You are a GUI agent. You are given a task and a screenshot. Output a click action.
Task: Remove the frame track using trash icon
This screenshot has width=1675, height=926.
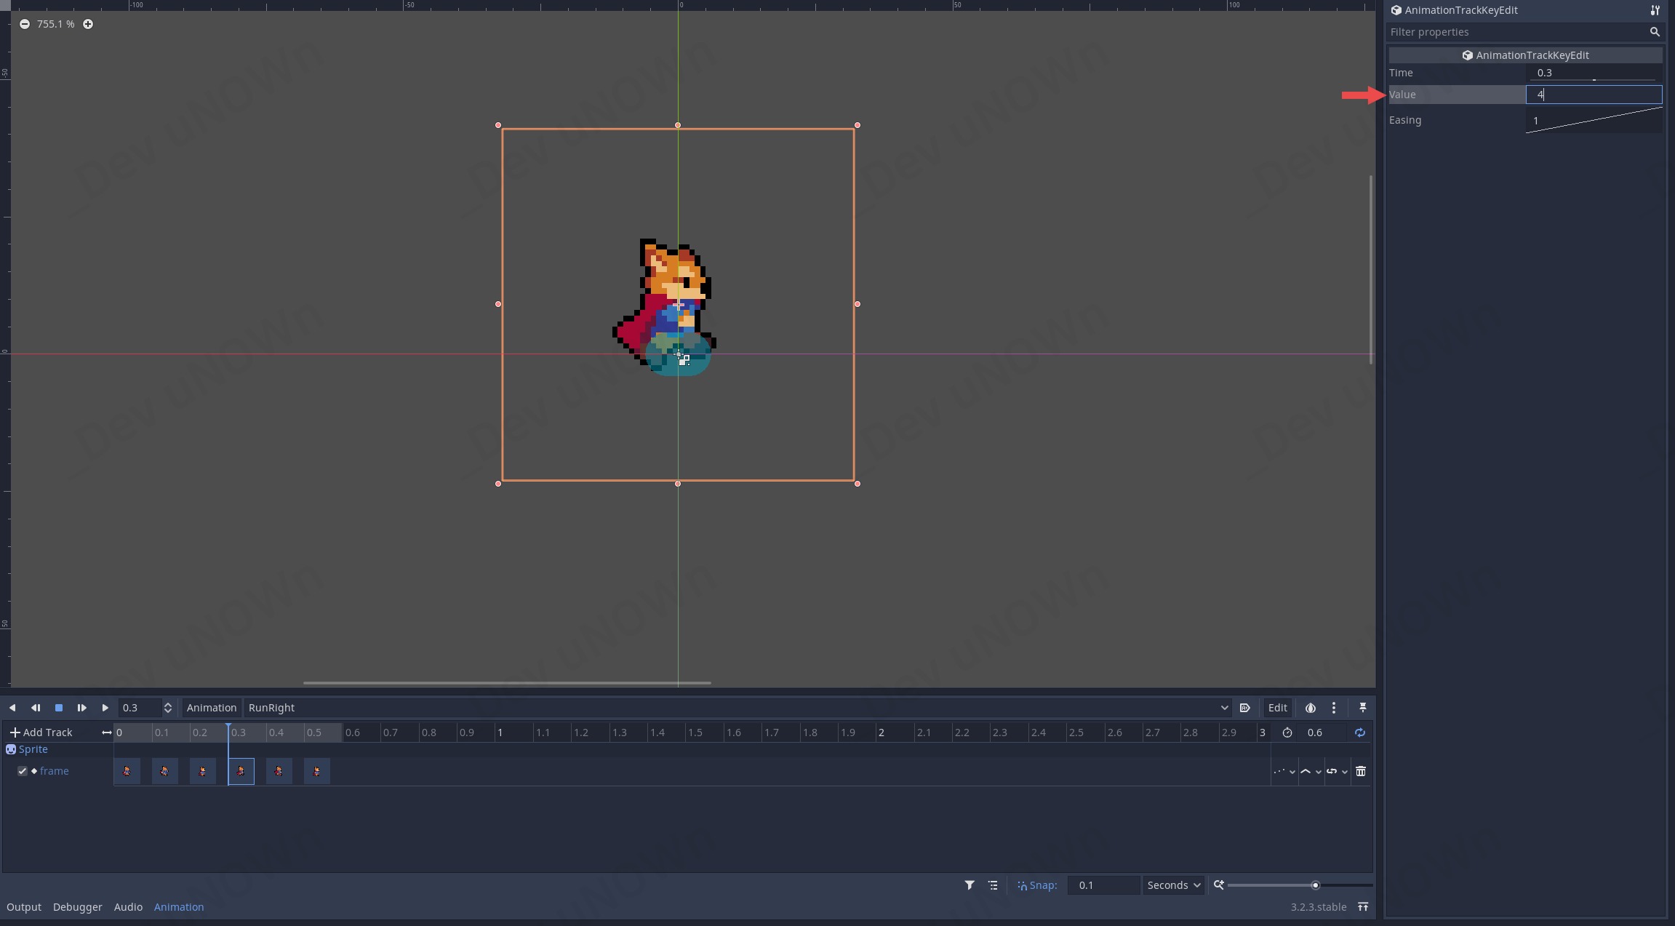[1361, 771]
